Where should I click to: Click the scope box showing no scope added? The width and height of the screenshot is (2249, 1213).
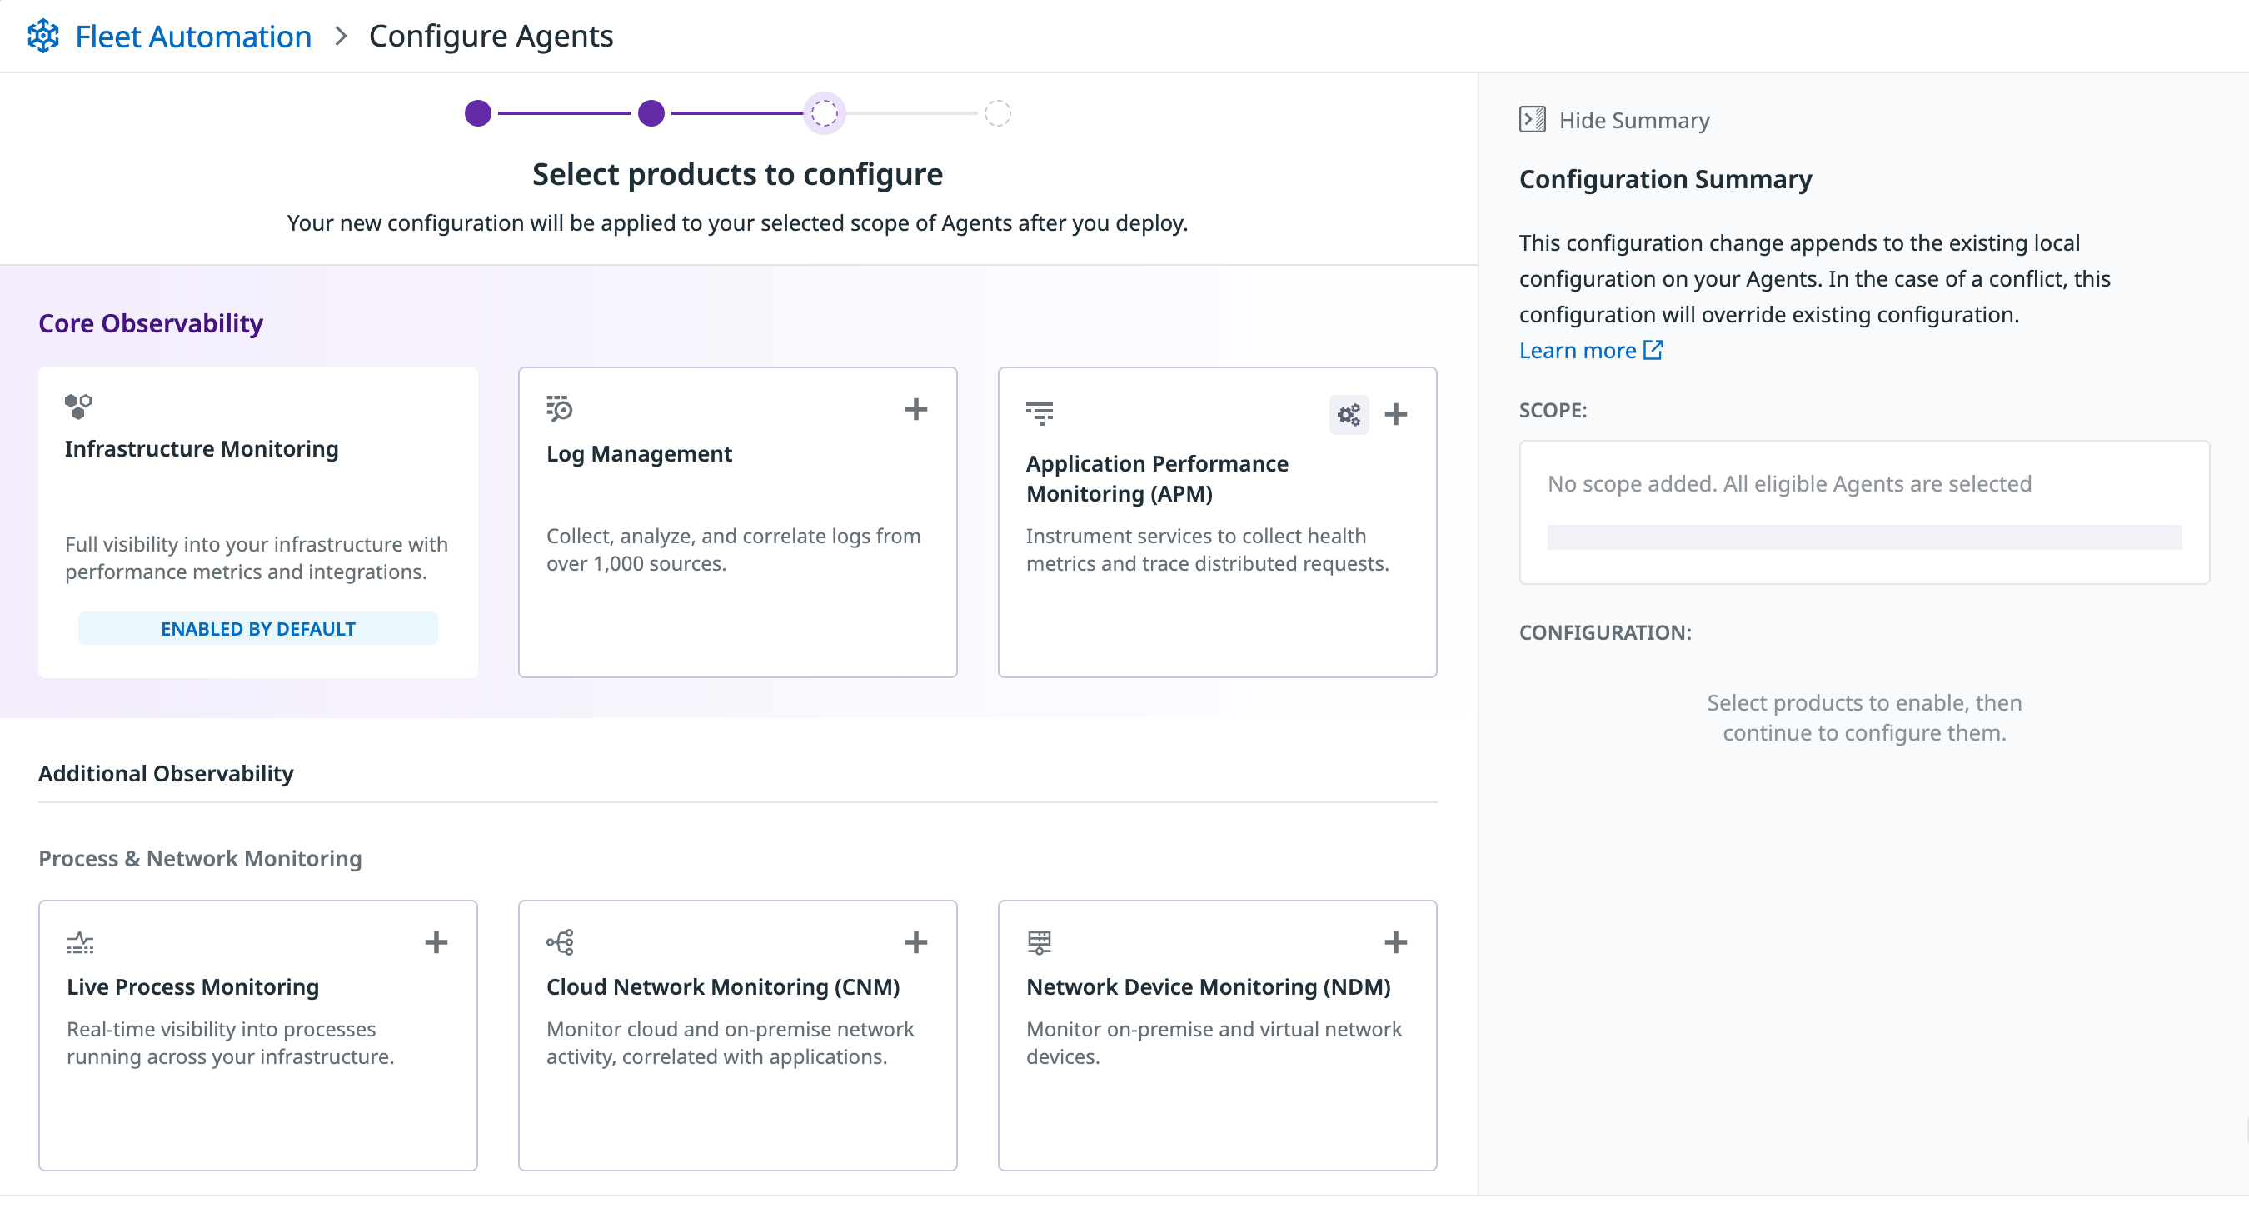pyautogui.click(x=1863, y=512)
